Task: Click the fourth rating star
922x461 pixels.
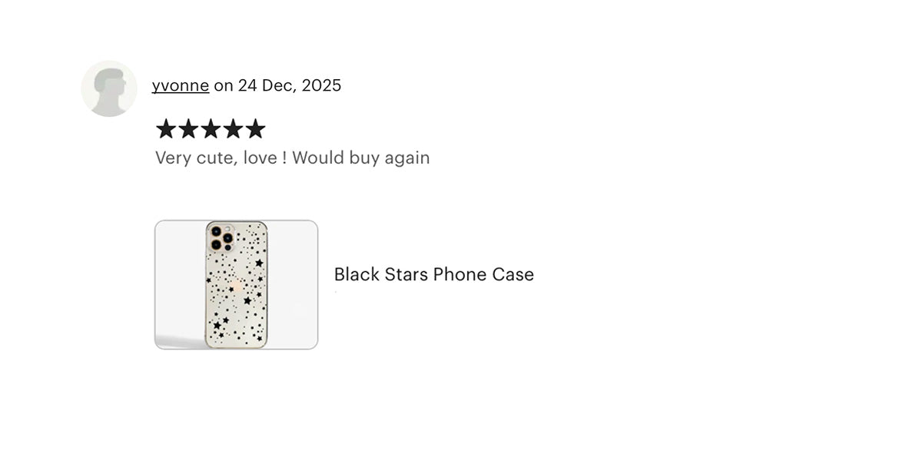Action: point(233,129)
